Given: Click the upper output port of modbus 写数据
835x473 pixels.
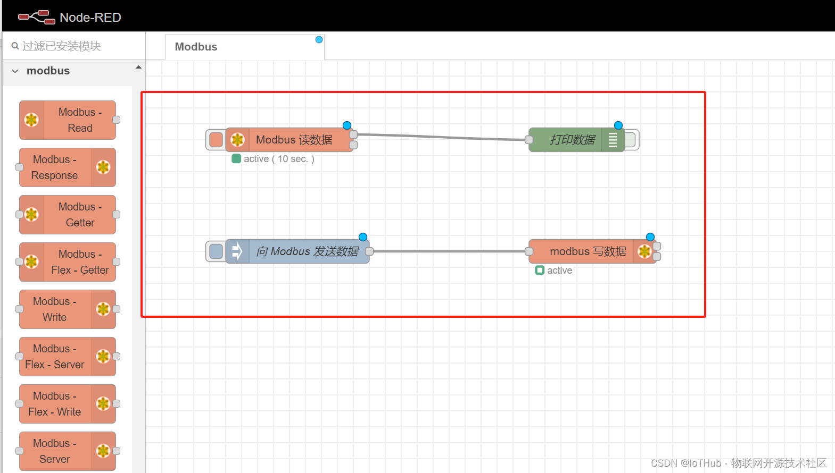Looking at the screenshot, I should tap(657, 246).
